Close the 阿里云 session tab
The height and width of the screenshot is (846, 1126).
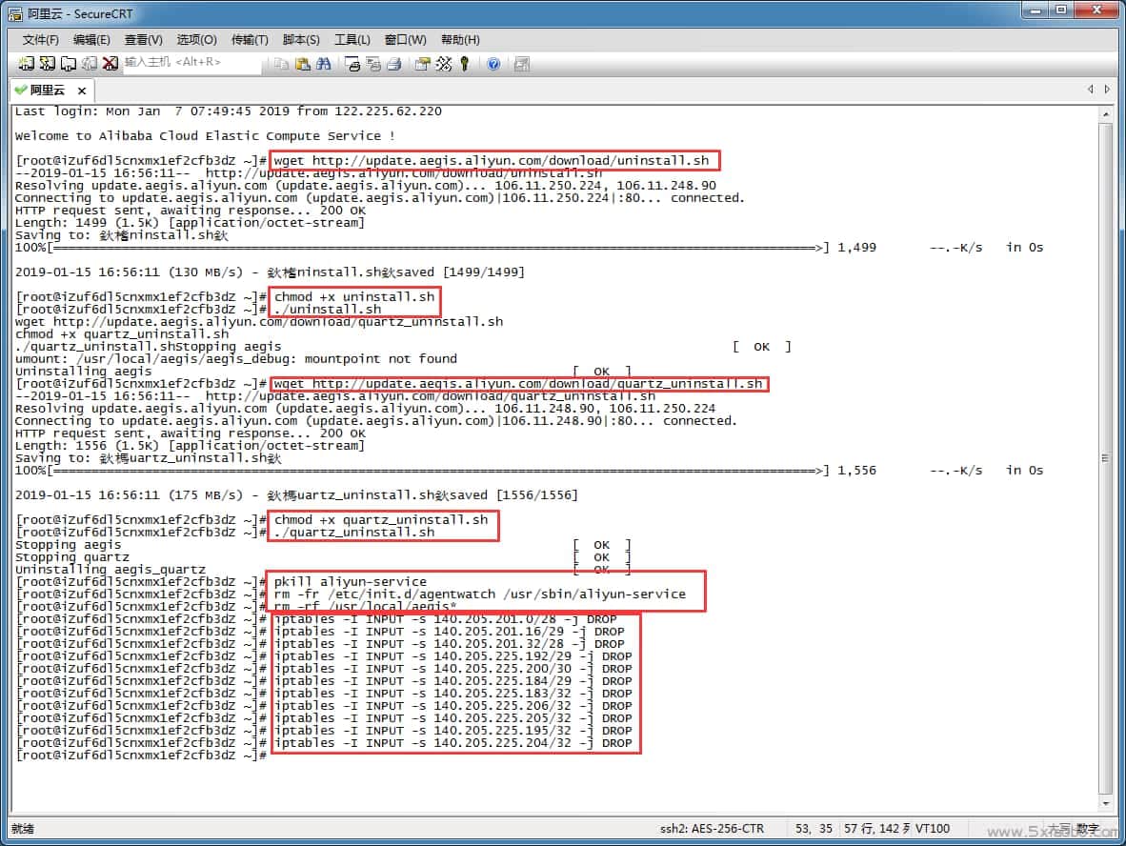(82, 91)
